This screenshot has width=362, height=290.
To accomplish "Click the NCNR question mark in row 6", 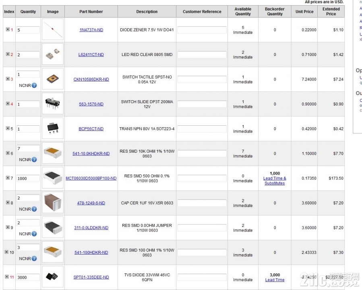I will coord(34,159).
